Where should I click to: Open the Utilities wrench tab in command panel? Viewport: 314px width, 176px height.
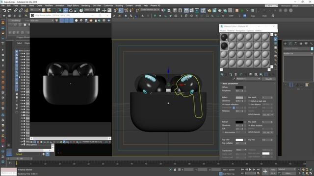pos(311,44)
